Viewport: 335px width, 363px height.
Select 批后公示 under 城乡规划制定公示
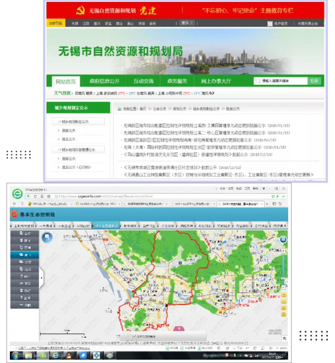(69, 139)
